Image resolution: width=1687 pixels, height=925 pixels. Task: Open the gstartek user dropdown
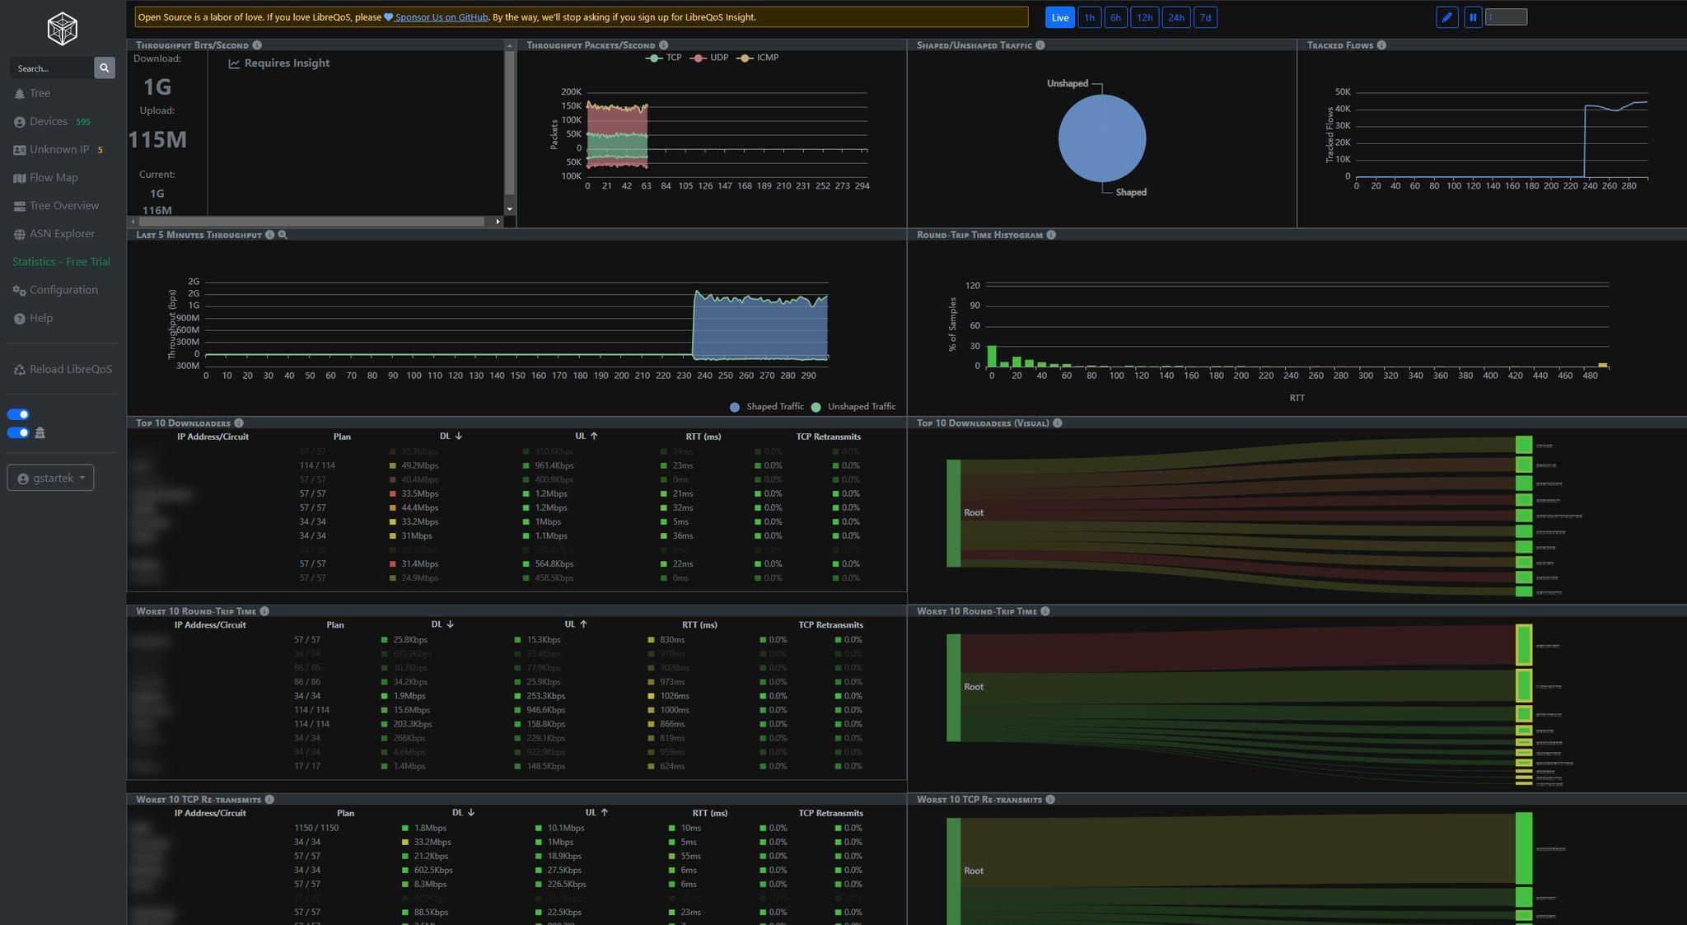[x=50, y=478]
